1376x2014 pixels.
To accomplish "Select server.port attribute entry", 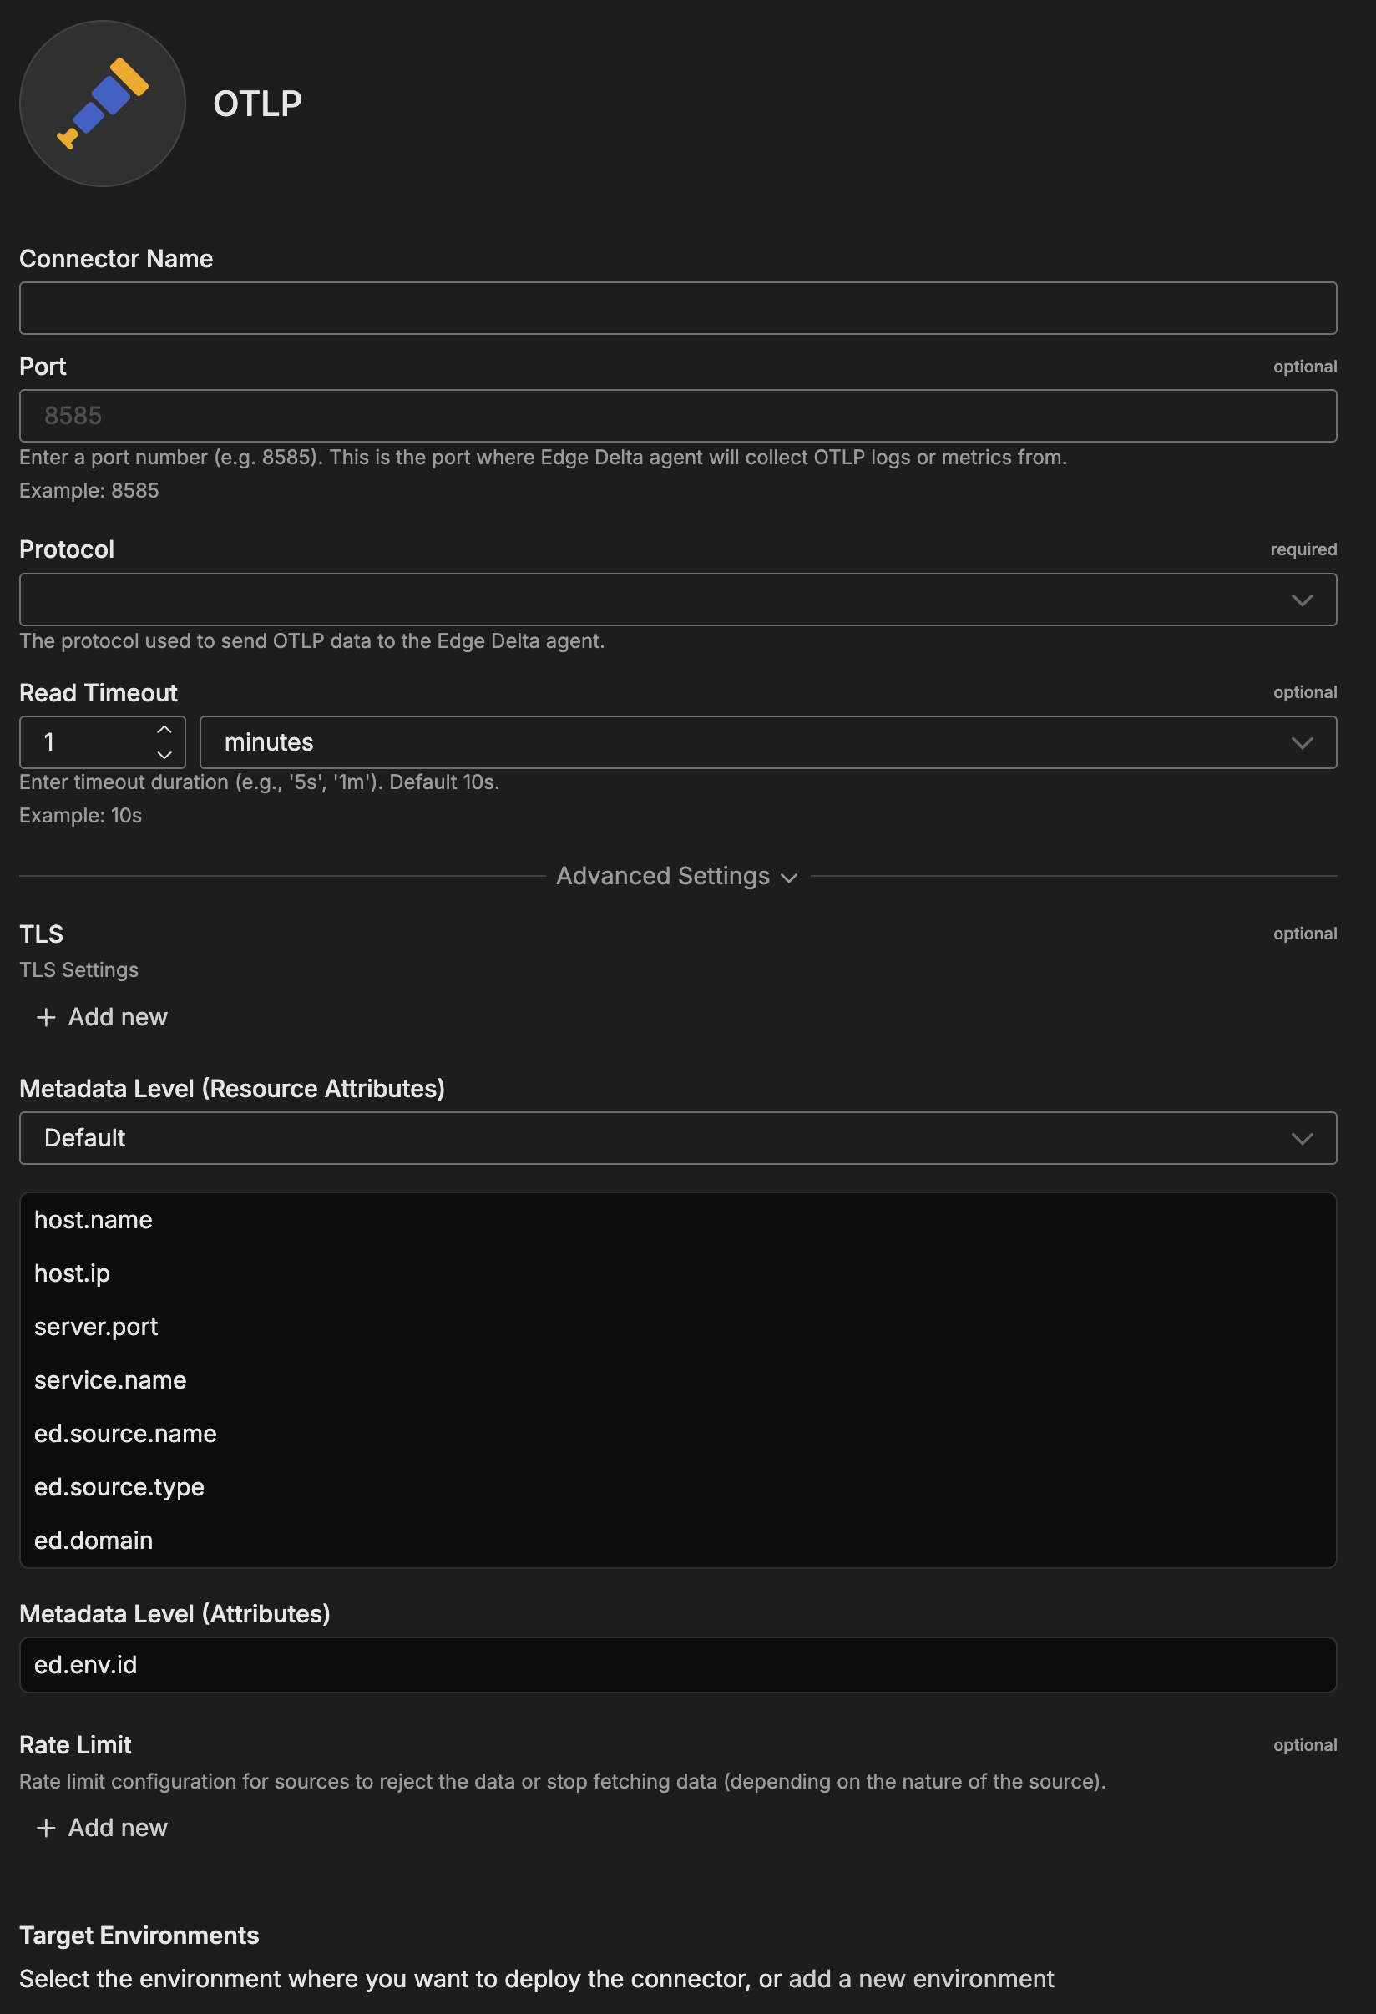I will (96, 1327).
